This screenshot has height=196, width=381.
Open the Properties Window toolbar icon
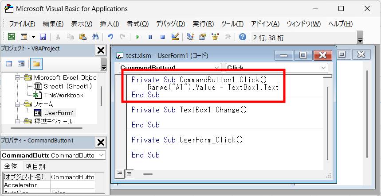203,37
